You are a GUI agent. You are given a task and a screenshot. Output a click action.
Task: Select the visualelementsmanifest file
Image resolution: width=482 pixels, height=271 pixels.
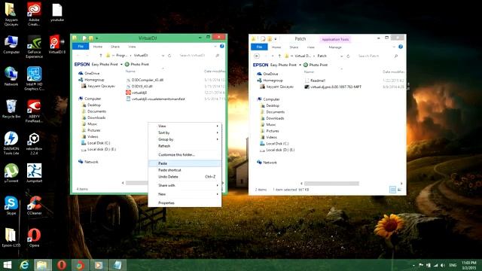pyautogui.click(x=156, y=99)
